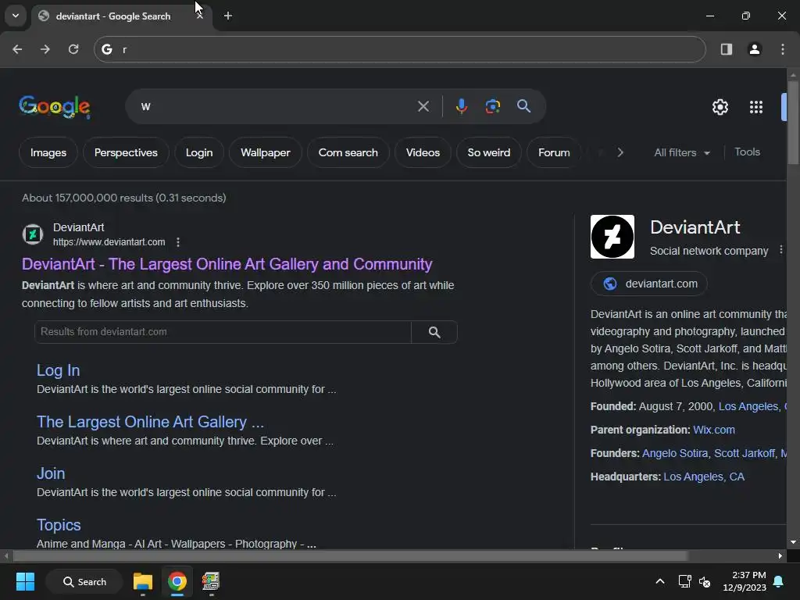
Task: Expand the All filters dropdown
Action: [x=682, y=152]
